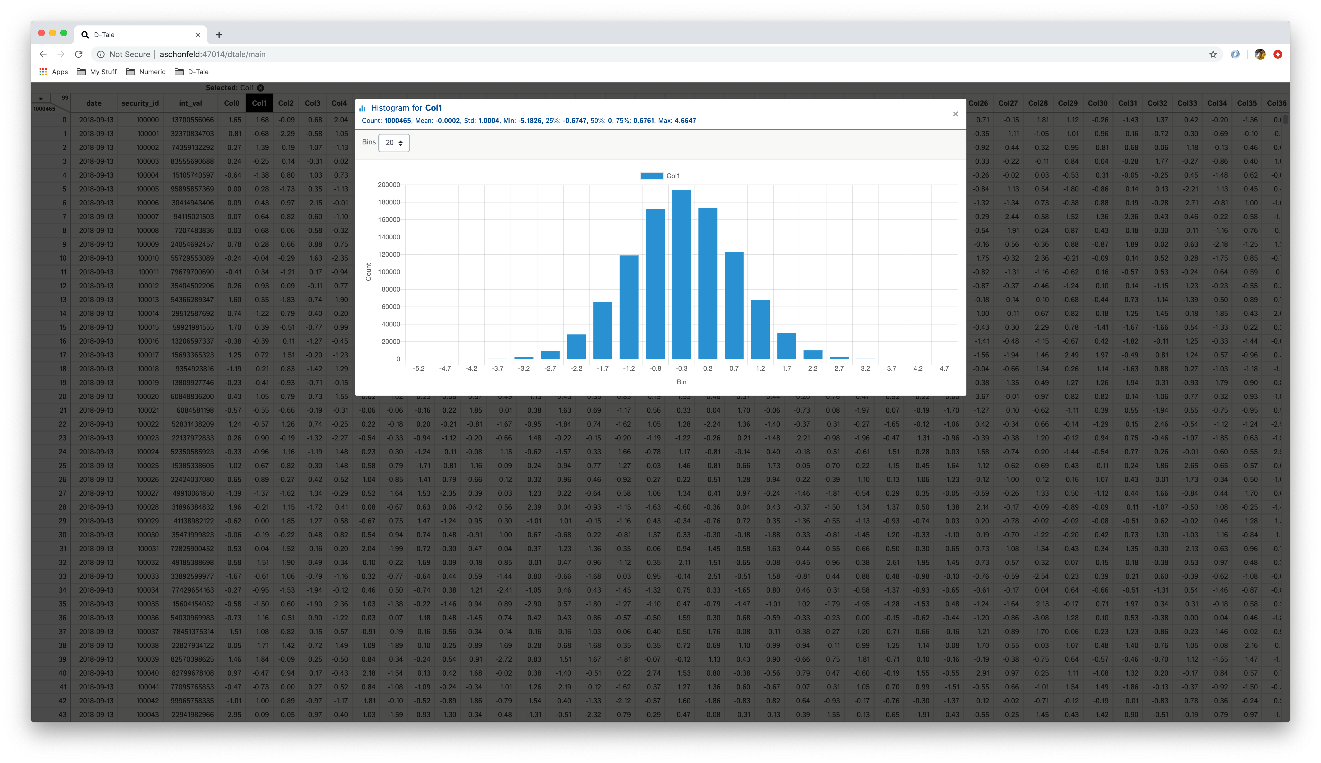Click the security_id cell 100025

point(140,465)
